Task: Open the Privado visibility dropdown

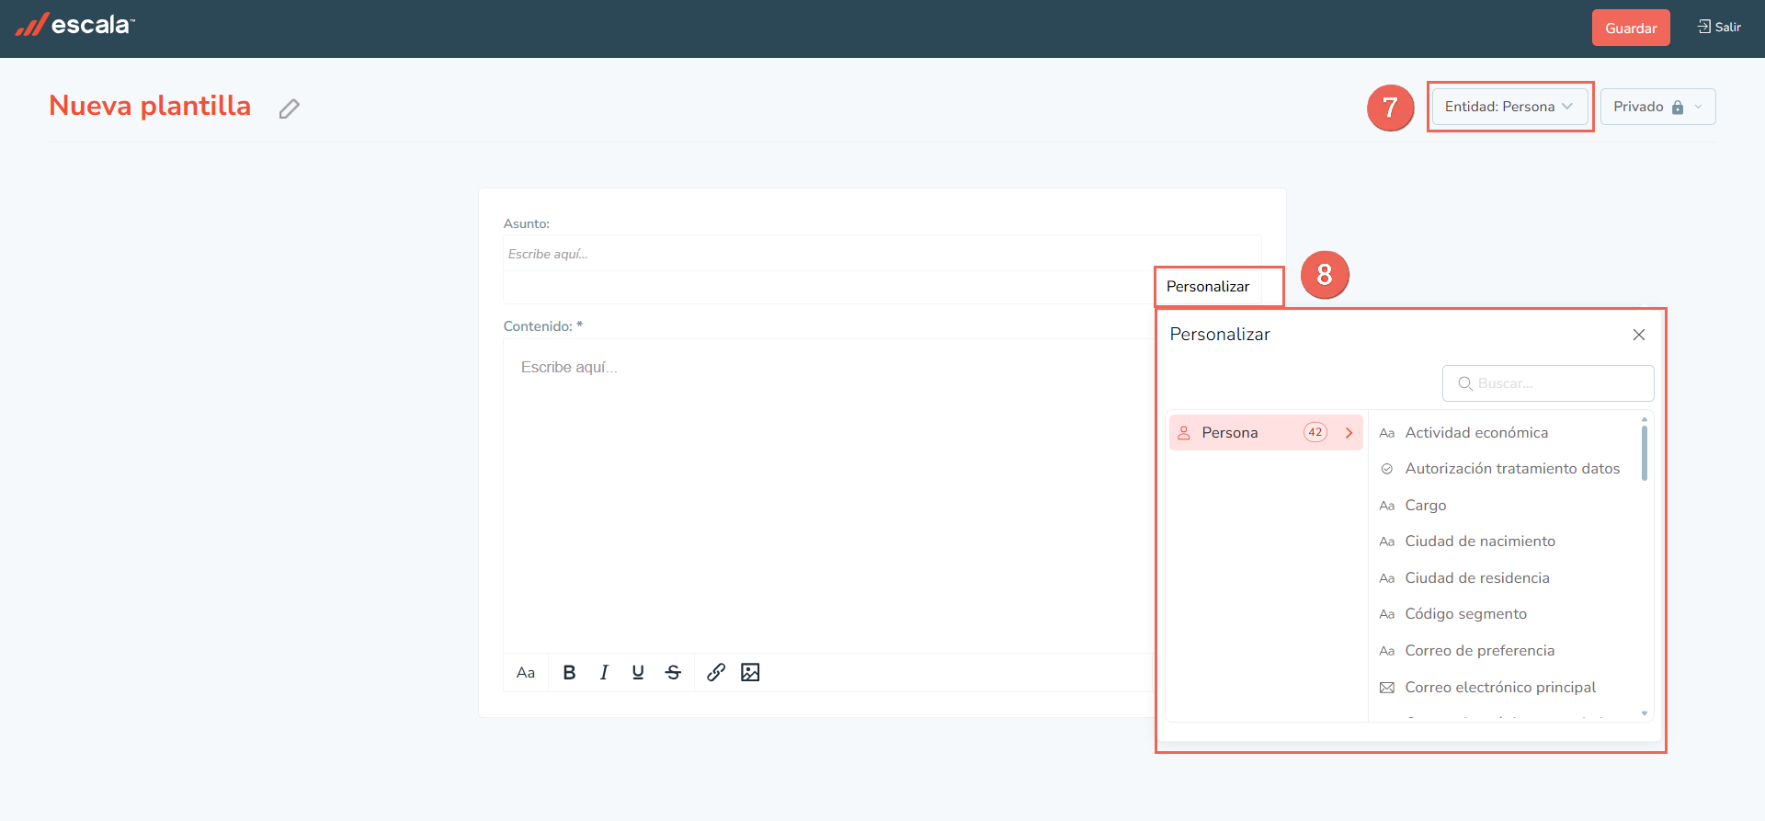Action: (x=1657, y=107)
